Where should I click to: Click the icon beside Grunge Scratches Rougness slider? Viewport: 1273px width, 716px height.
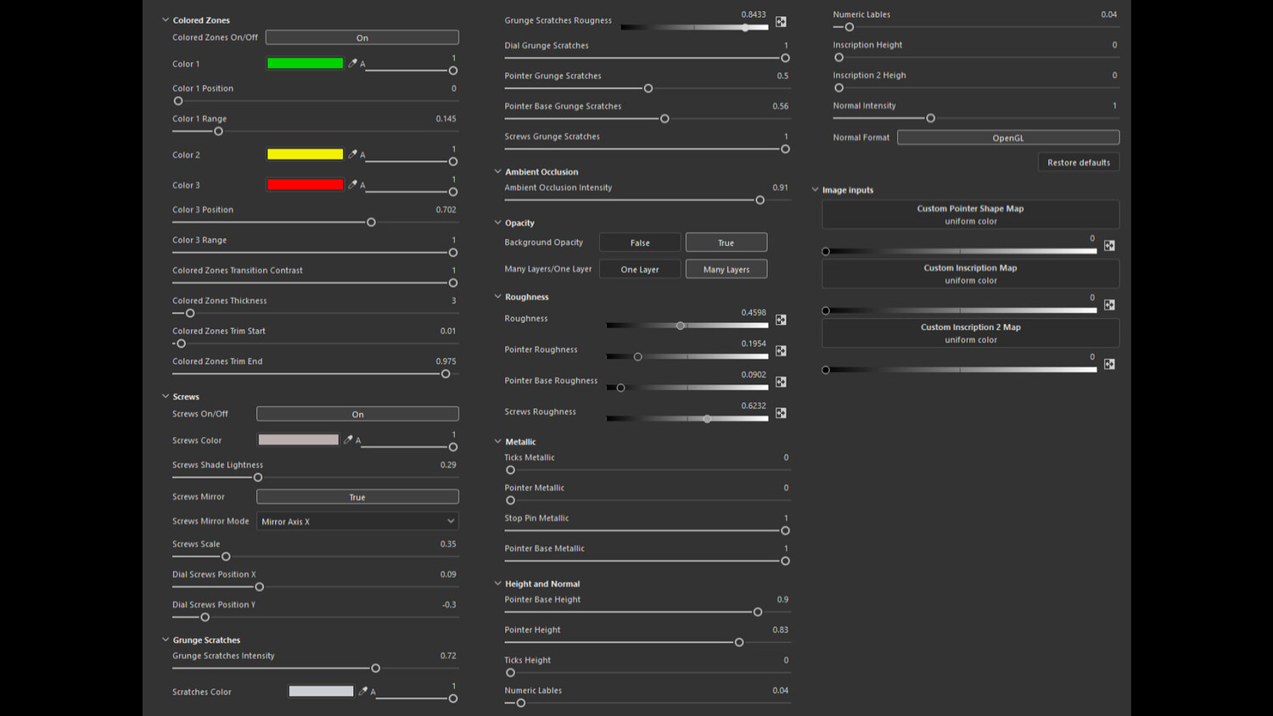point(781,22)
